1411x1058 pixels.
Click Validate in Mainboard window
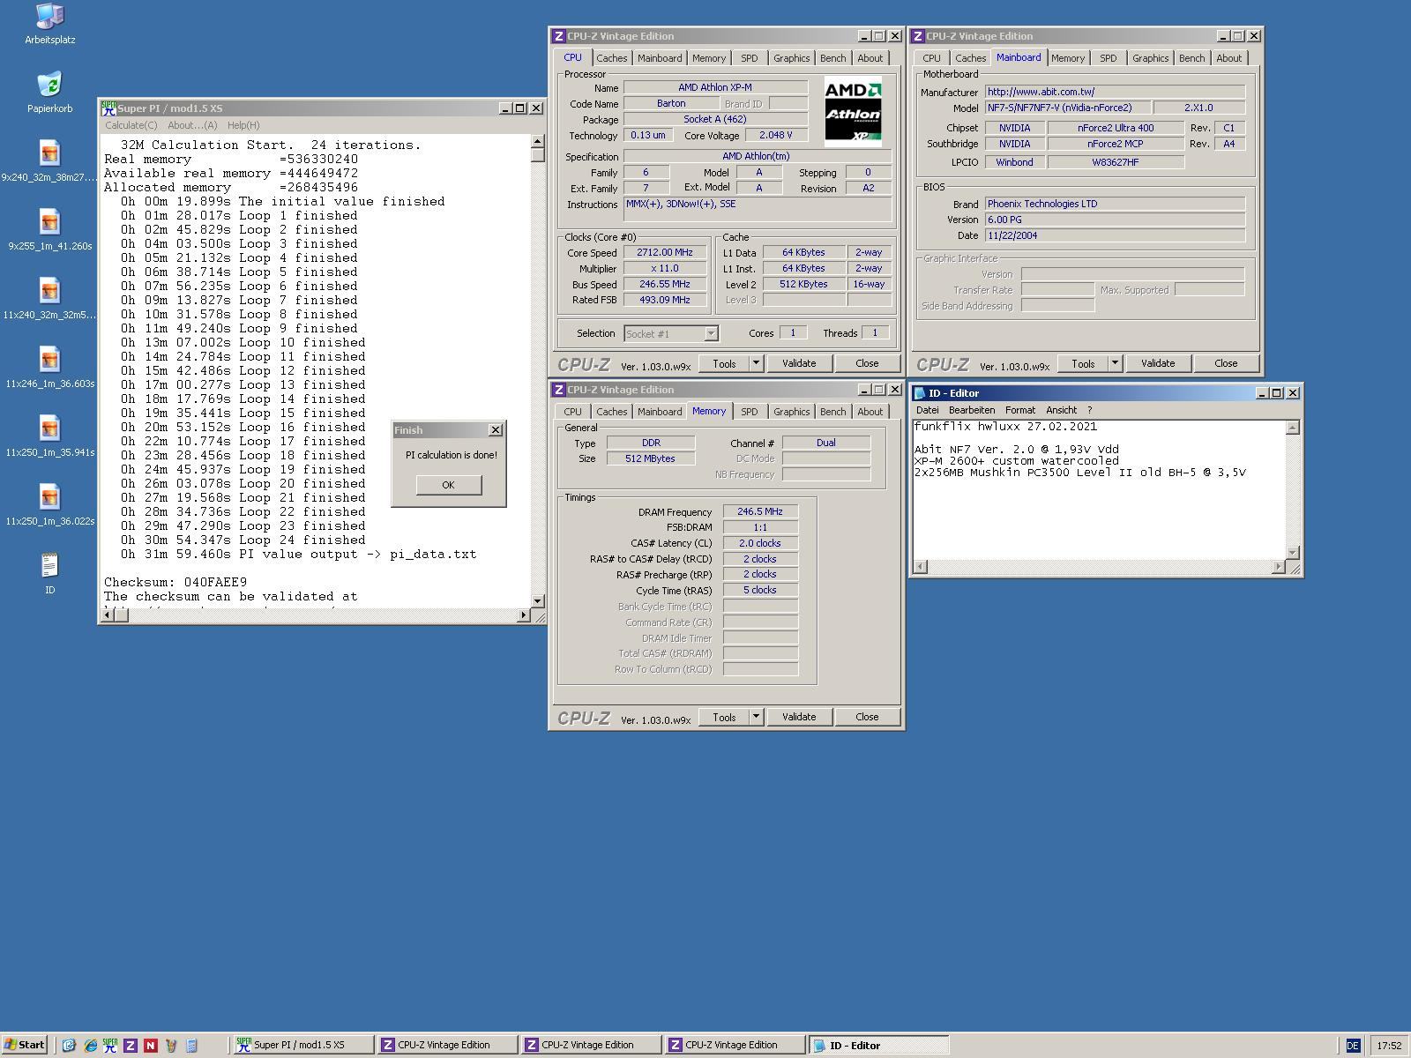[x=1158, y=363]
